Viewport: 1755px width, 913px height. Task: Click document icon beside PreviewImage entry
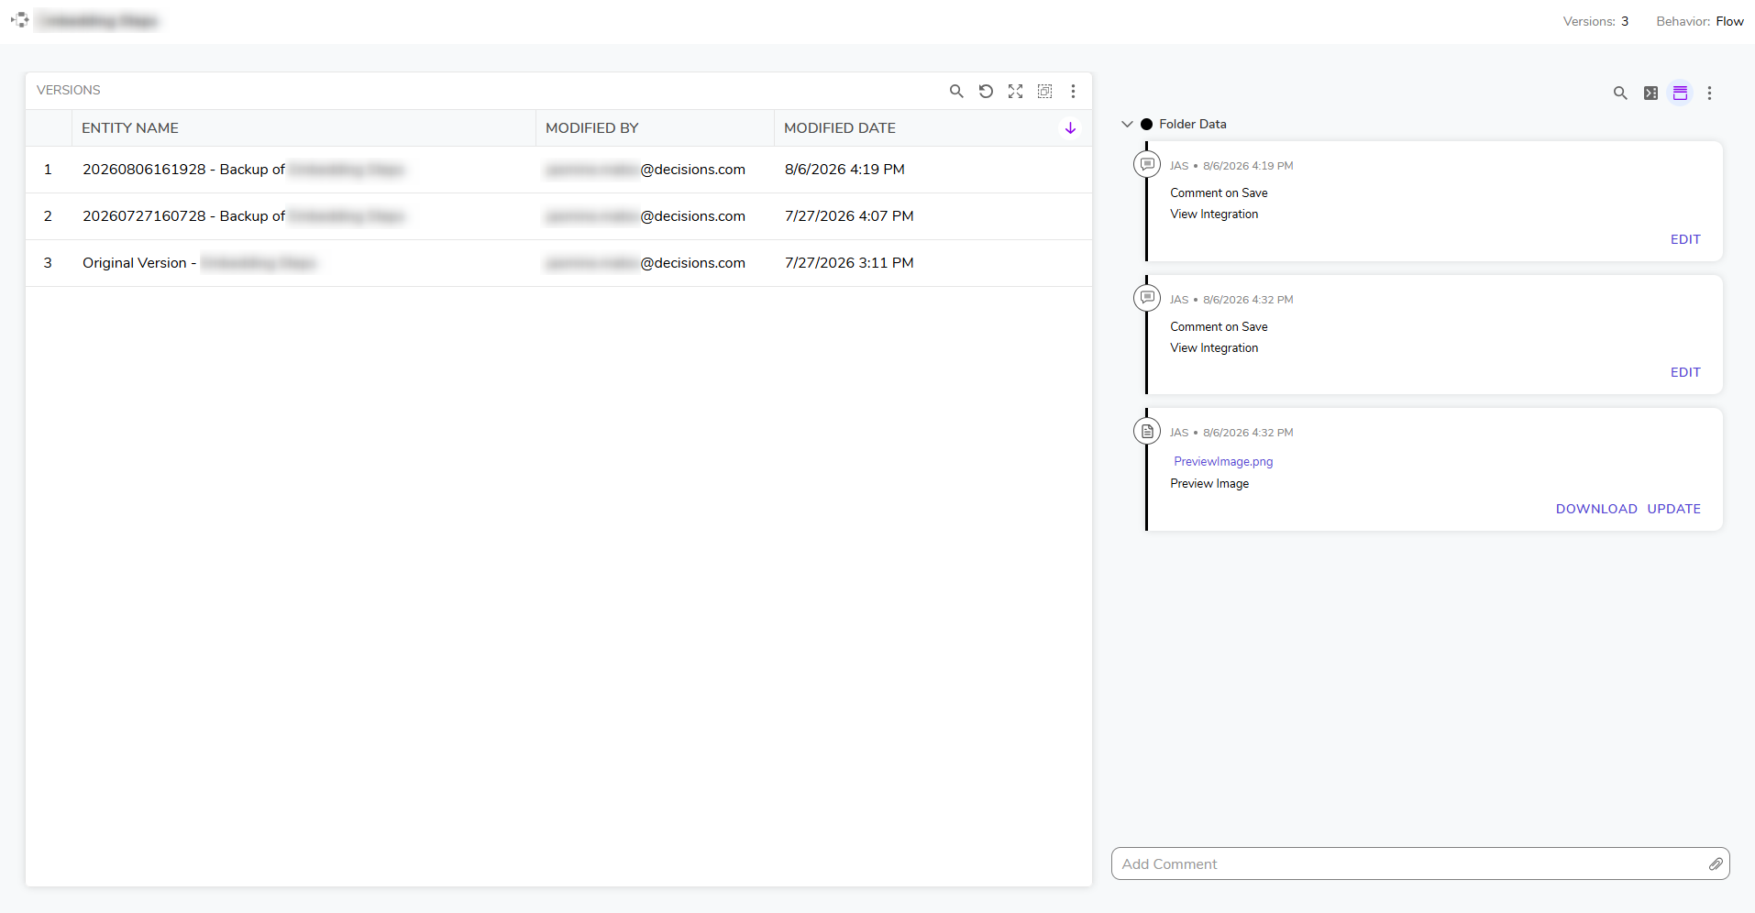[x=1147, y=431]
